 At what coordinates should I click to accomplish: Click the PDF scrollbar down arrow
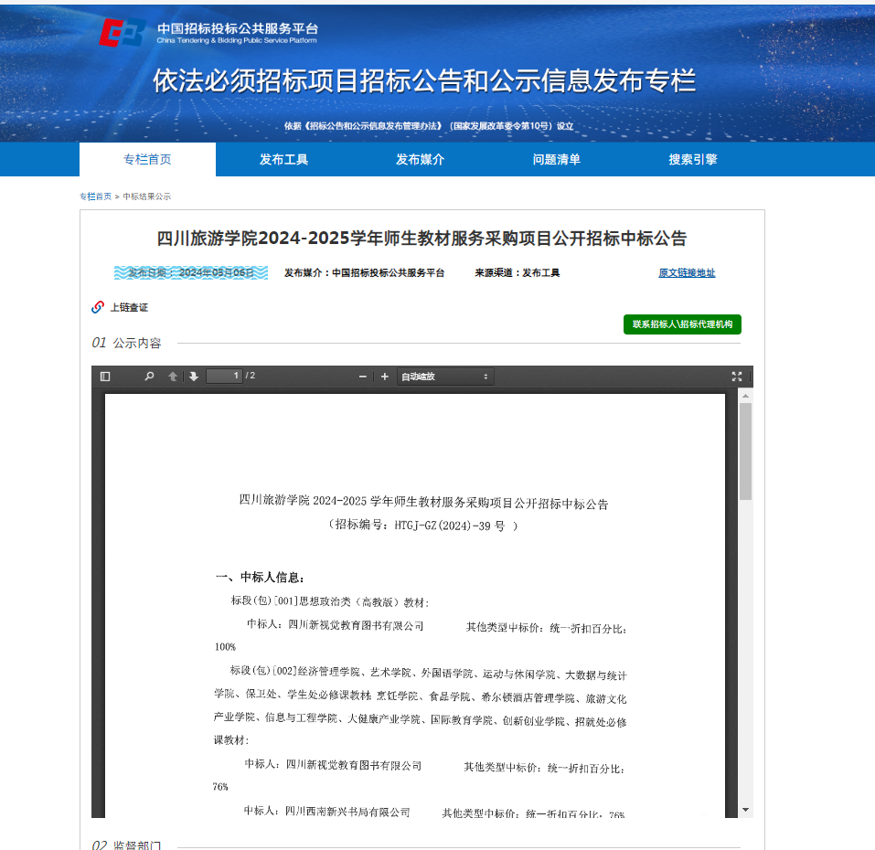click(x=745, y=810)
